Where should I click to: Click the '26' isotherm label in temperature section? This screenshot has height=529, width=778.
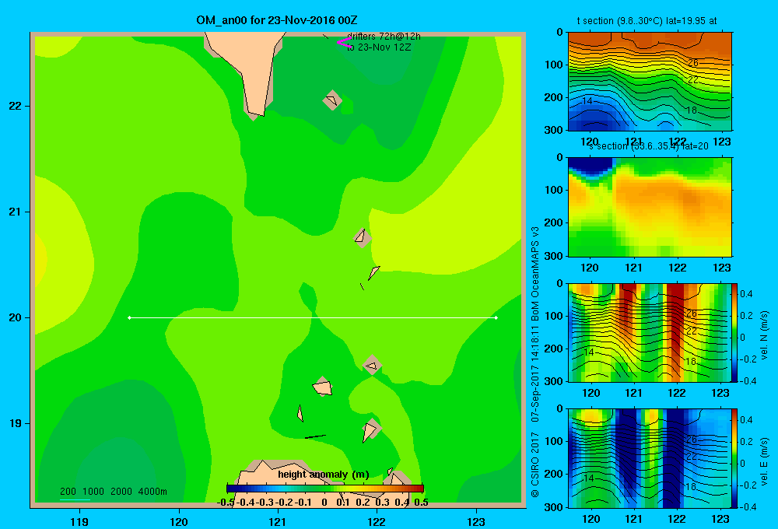click(x=693, y=63)
